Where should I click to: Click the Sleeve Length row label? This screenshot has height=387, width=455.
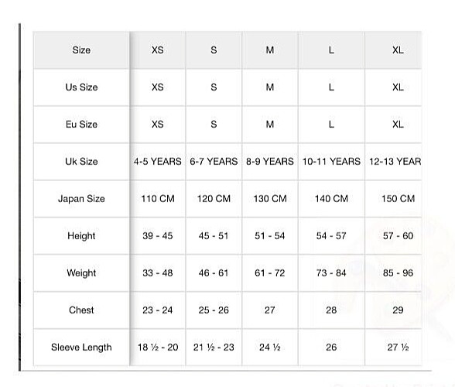tap(81, 348)
